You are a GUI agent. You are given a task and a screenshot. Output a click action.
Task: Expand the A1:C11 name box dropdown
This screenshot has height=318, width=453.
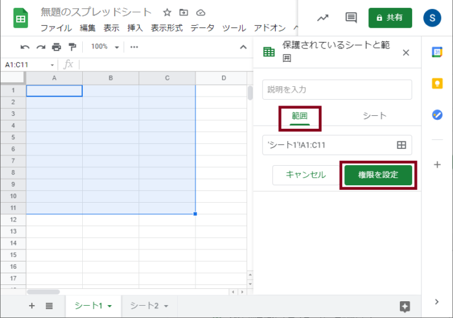pos(52,65)
